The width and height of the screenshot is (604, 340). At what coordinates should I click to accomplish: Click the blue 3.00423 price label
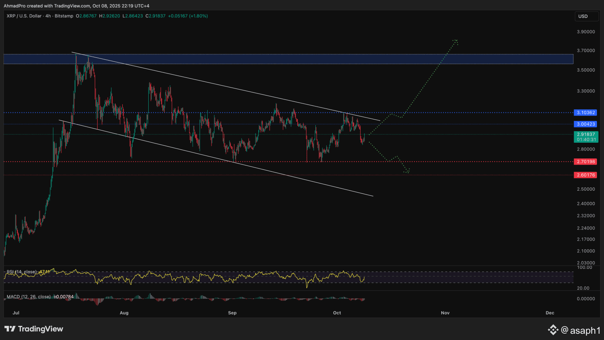click(586, 124)
